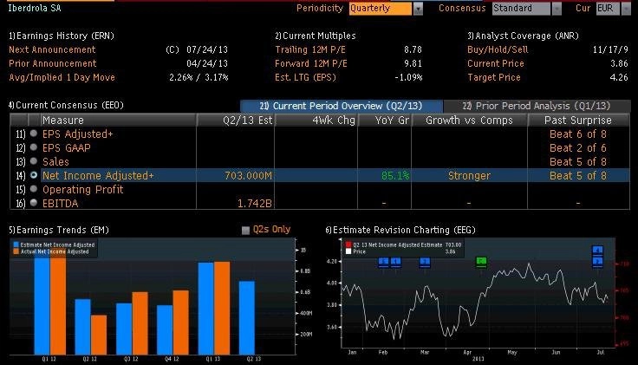Screen dimensions: 638x365
Task: Click the Q2 13 blue estimate bar
Action: 246,317
